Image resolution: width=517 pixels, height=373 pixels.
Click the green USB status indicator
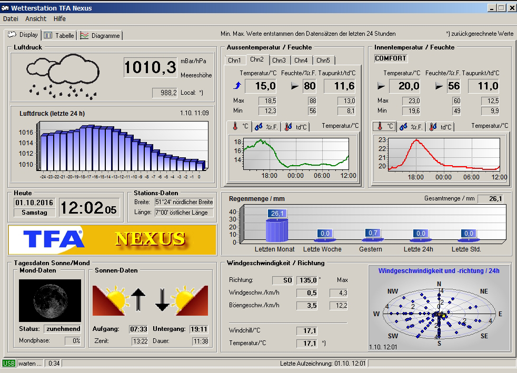(x=9, y=364)
